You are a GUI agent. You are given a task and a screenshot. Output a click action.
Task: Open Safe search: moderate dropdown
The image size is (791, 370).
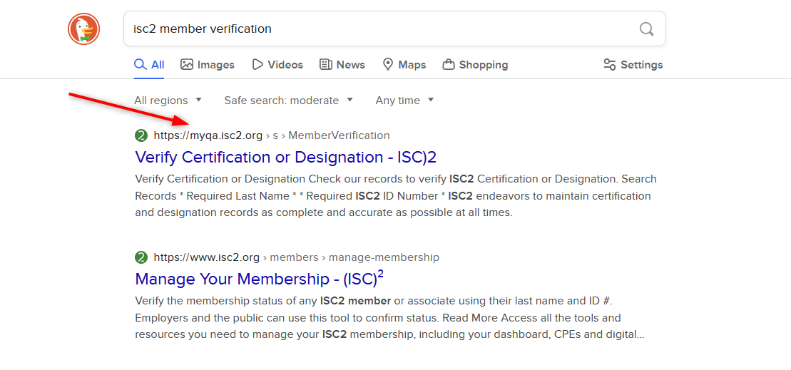pyautogui.click(x=288, y=101)
